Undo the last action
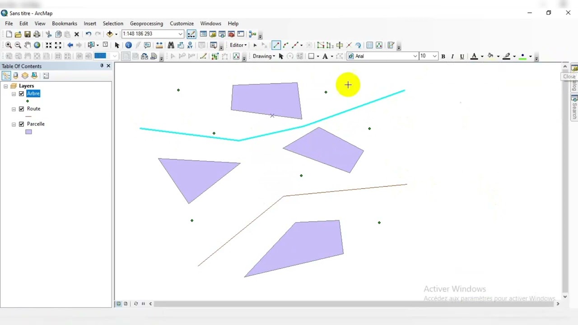Image resolution: width=578 pixels, height=325 pixels. pos(88,34)
